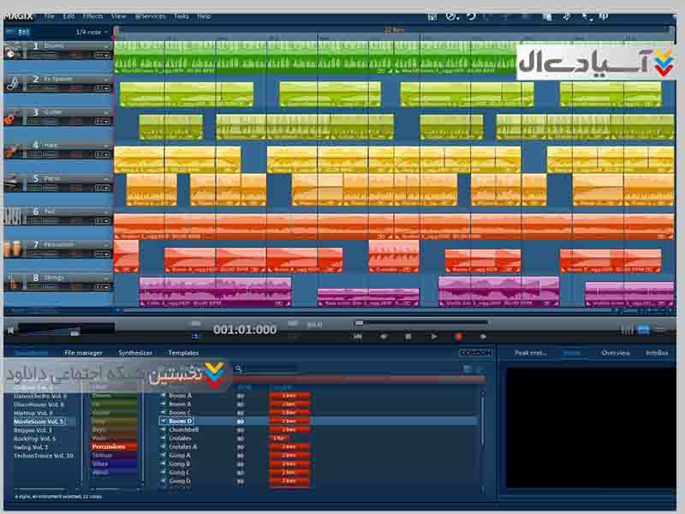Screen dimensions: 685x514
Task: Click the Percussion track bongo icon
Action: 12,249
